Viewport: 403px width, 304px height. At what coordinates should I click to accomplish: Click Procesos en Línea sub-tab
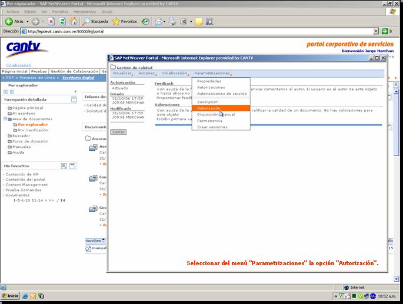[x=37, y=78]
